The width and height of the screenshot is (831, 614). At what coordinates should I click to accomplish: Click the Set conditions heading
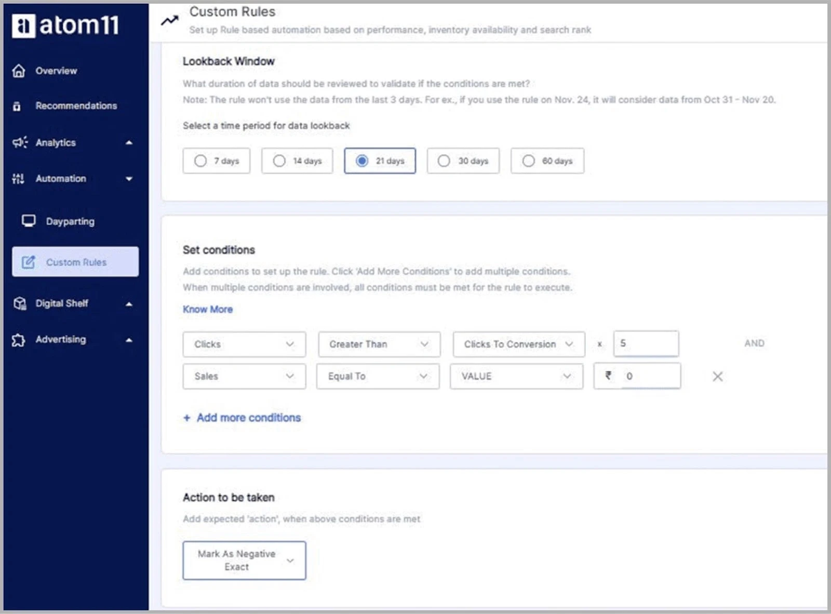tap(219, 250)
